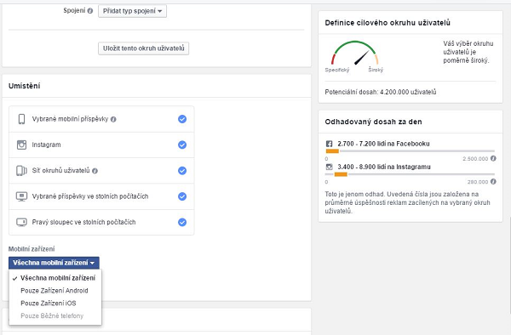Click Definice cílového okruhu uživatelů heading
The width and height of the screenshot is (511, 335).
pos(388,23)
